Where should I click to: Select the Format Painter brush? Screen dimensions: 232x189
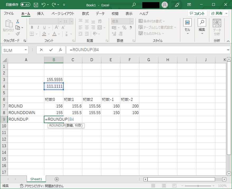tap(18, 34)
